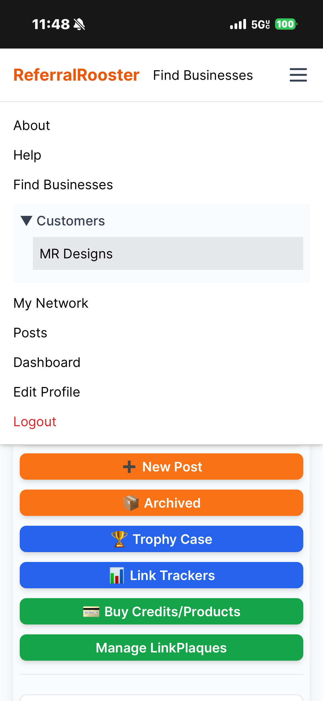This screenshot has height=701, width=323.
Task: Go to My Network
Action: pos(51,303)
